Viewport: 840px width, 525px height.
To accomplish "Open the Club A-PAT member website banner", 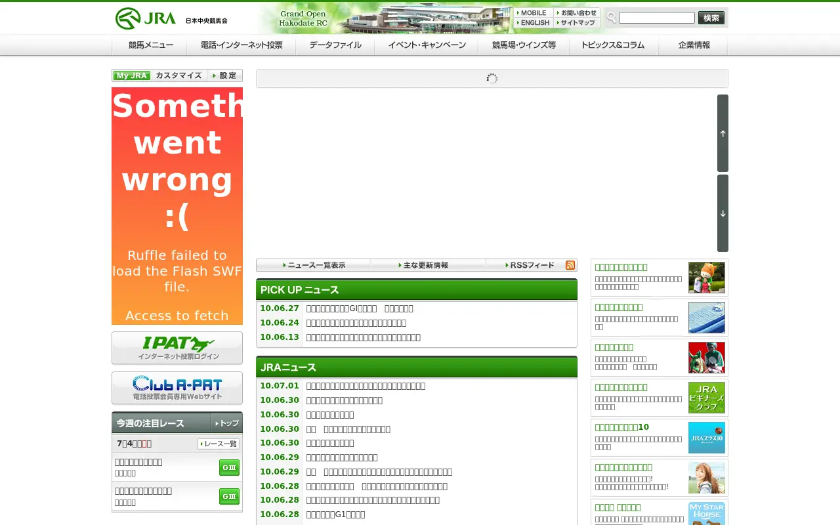I will point(177,388).
